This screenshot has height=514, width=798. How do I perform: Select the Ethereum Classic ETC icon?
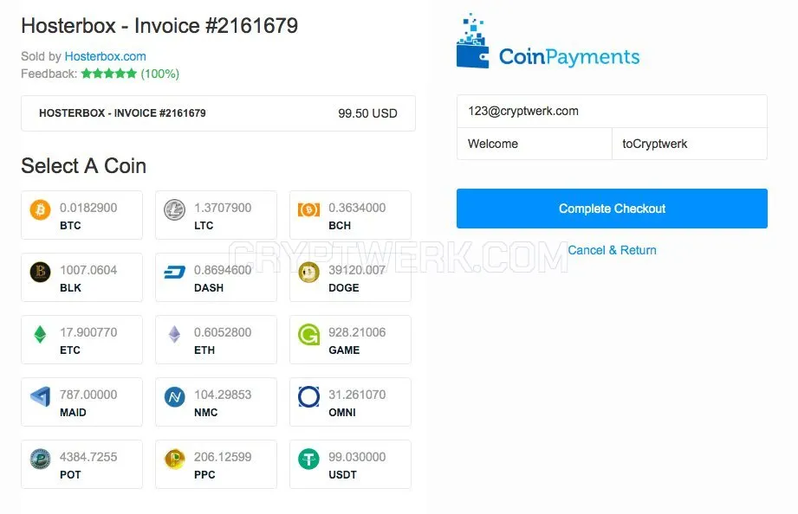40,335
